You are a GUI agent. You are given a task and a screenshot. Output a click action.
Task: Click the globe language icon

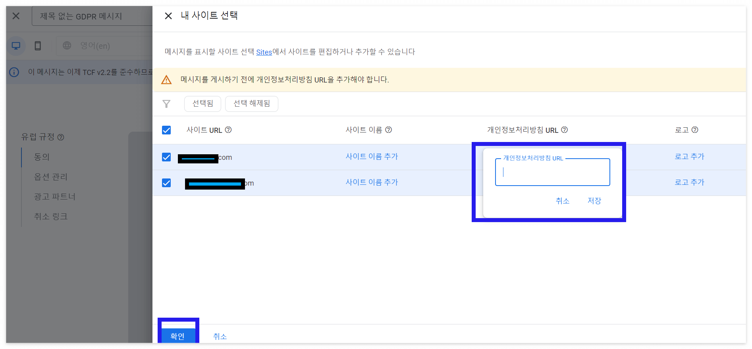pos(67,46)
